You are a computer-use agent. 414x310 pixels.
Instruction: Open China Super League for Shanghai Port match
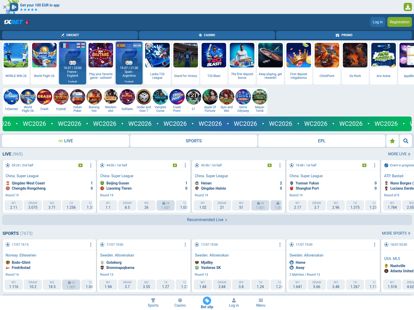(x=306, y=176)
